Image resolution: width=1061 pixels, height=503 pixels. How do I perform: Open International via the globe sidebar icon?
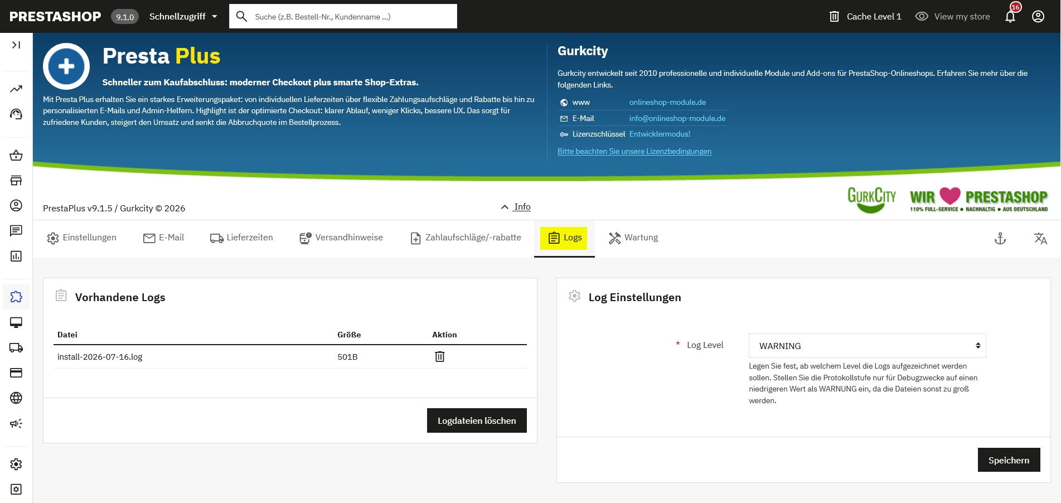click(x=16, y=398)
